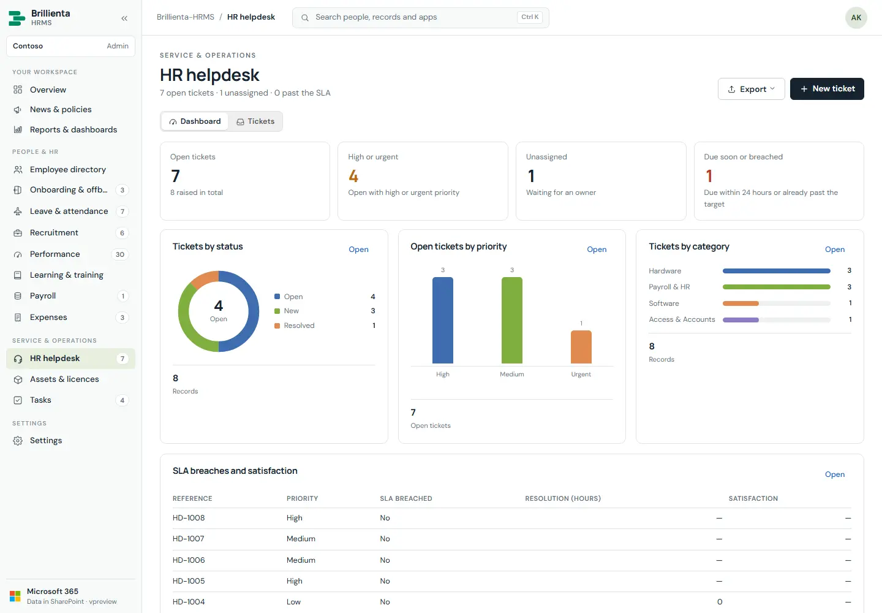This screenshot has height=613, width=882.
Task: Open the Performance menu item
Action: pyautogui.click(x=70, y=254)
